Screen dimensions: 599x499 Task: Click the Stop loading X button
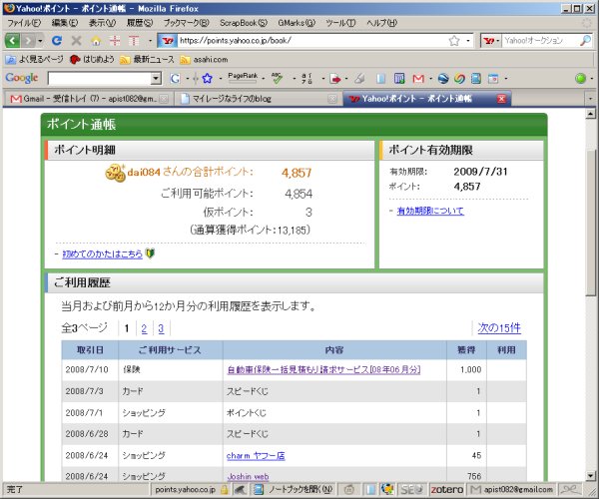77,41
